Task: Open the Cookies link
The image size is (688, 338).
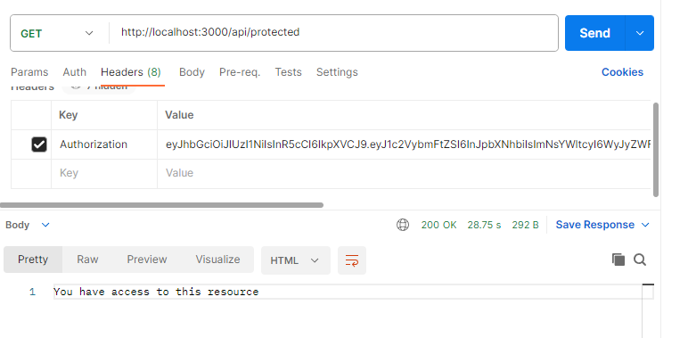Action: (622, 72)
